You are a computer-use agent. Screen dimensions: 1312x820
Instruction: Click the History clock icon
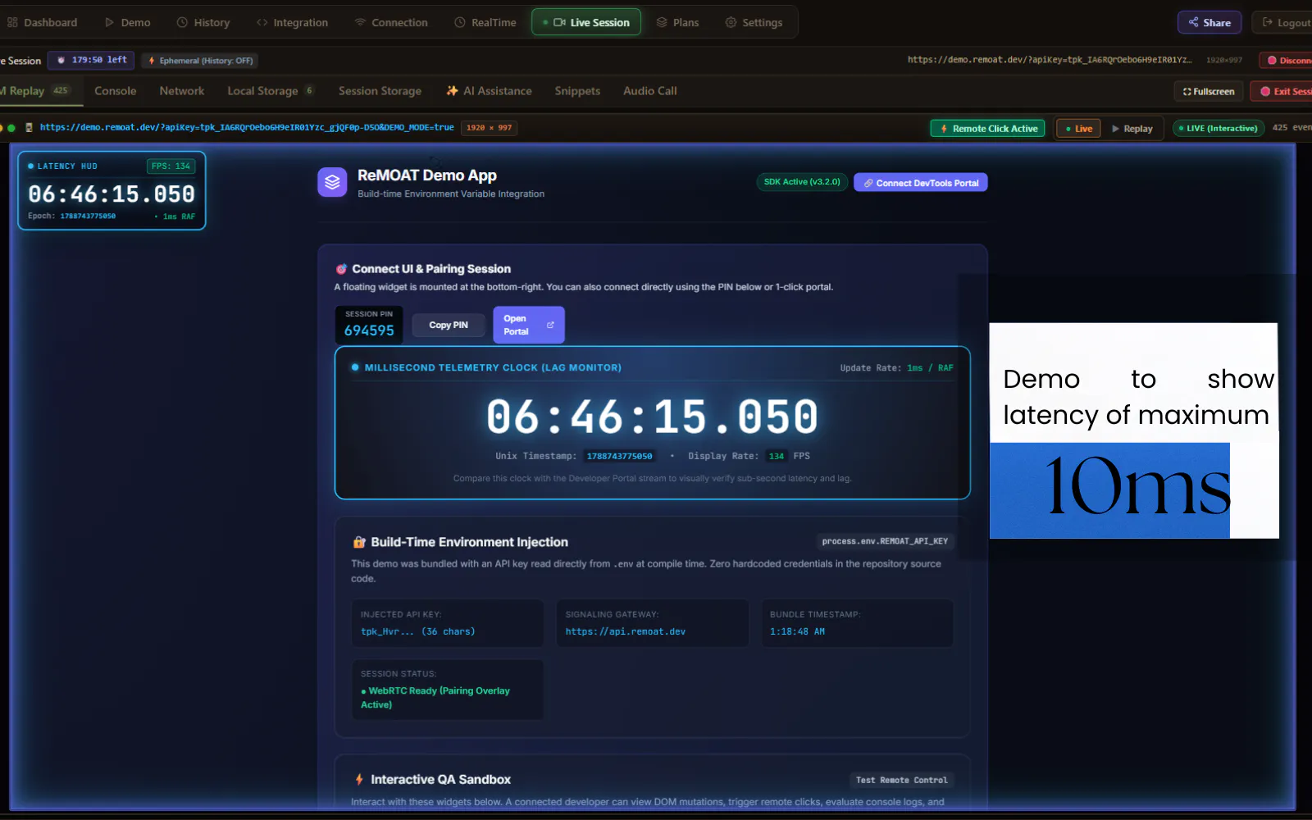[x=182, y=22]
